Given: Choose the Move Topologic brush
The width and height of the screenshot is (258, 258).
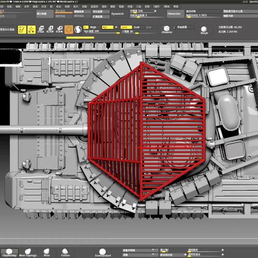Looking at the screenshot, I should pyautogui.click(x=28, y=253).
